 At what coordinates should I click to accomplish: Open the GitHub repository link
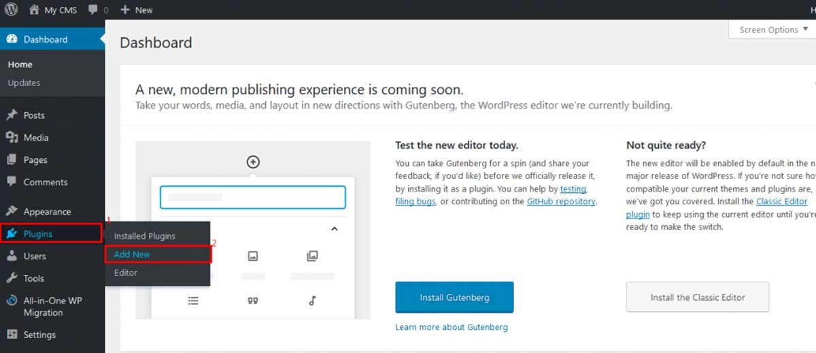(561, 202)
